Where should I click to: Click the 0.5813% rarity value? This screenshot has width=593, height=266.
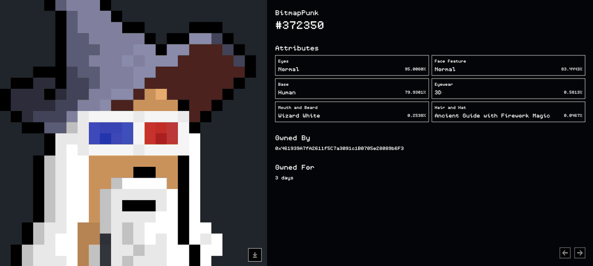(x=573, y=93)
